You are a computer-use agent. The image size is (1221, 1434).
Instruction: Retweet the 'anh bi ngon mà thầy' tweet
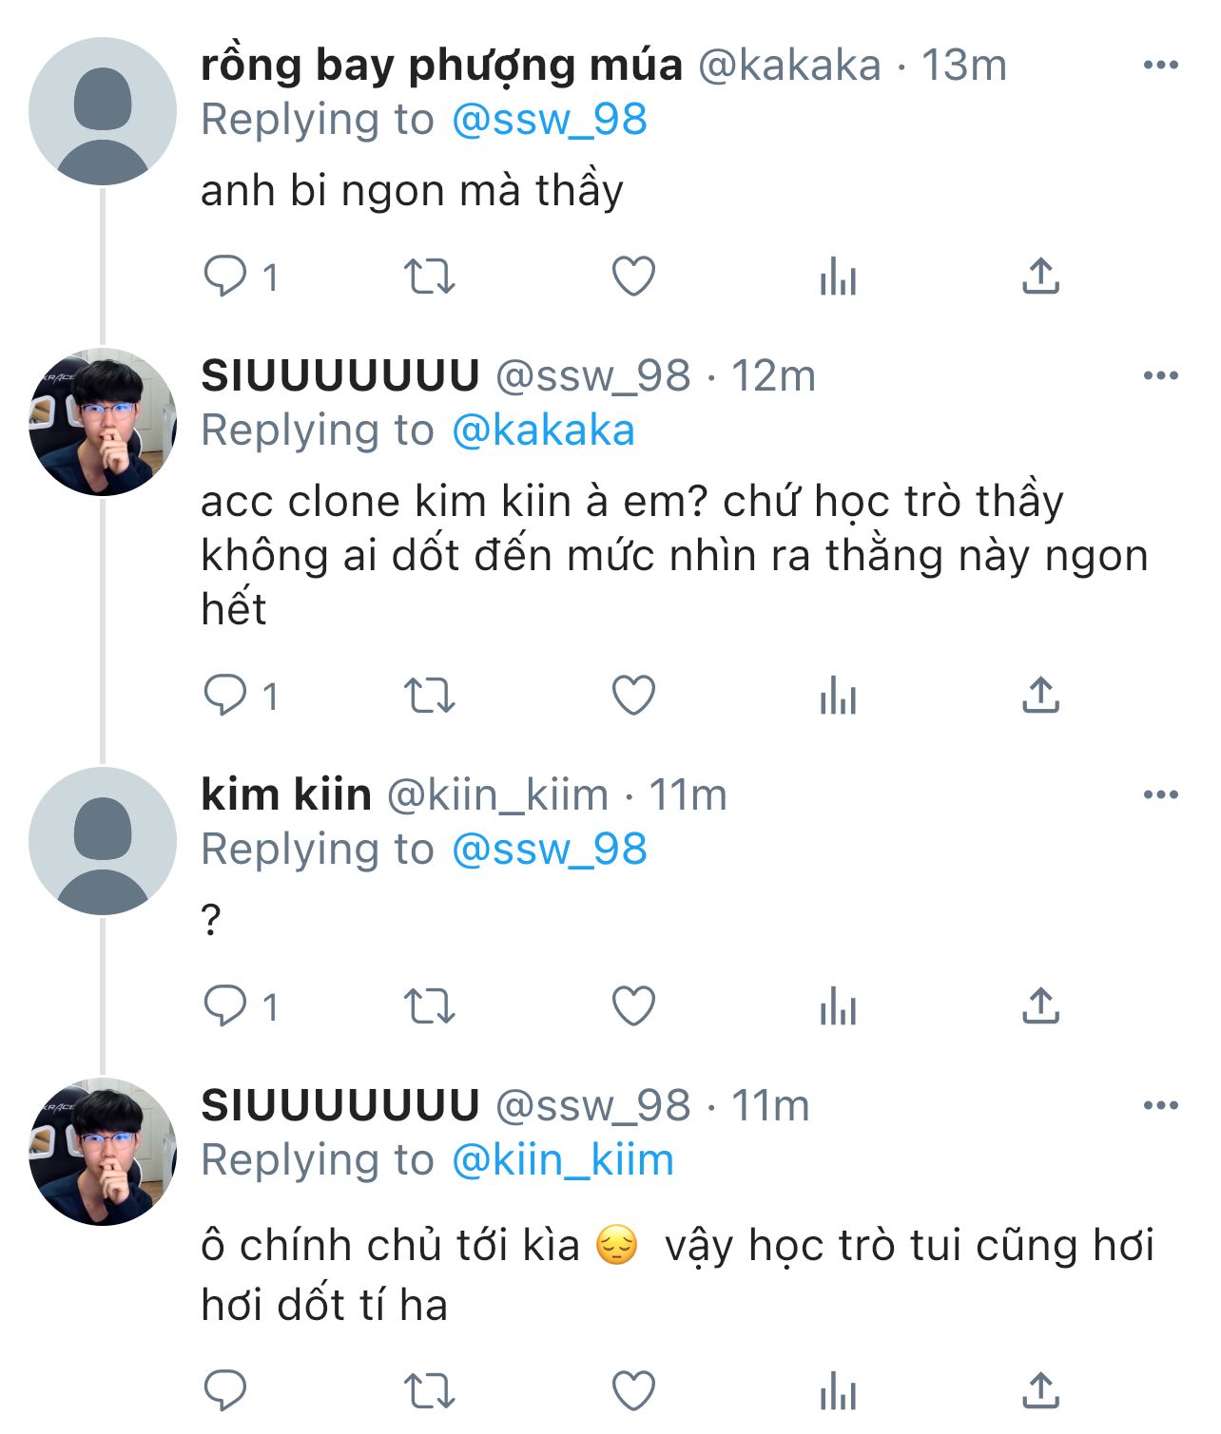pyautogui.click(x=430, y=277)
